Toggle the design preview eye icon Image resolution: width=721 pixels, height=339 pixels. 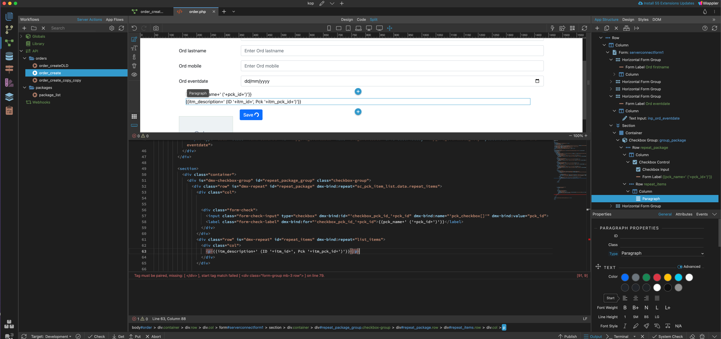(x=134, y=75)
